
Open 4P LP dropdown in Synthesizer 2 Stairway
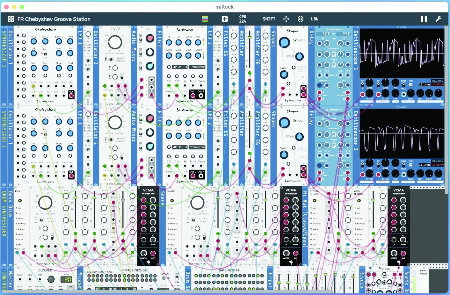(x=179, y=147)
